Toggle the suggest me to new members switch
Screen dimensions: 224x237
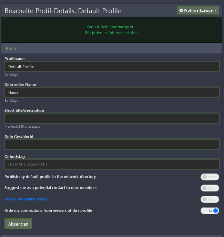pos(210,188)
